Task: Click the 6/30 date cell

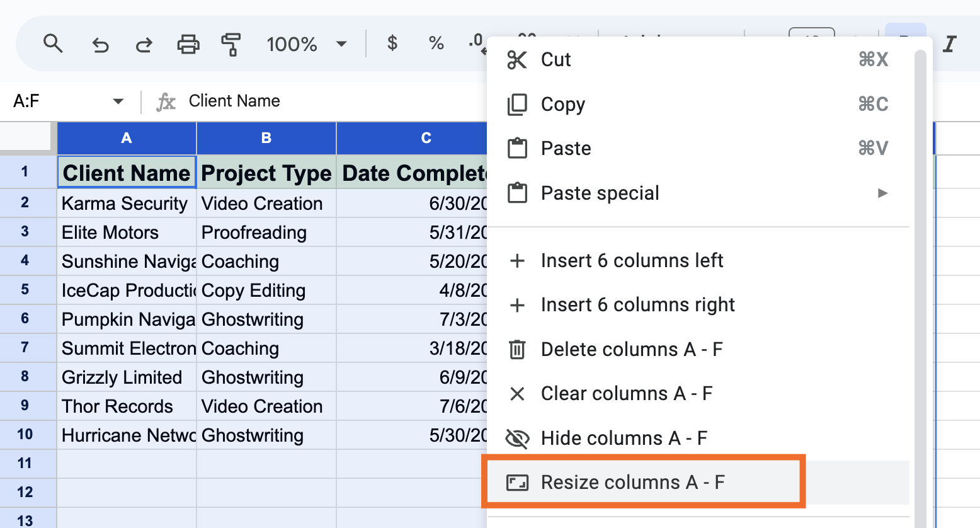Action: [x=412, y=204]
